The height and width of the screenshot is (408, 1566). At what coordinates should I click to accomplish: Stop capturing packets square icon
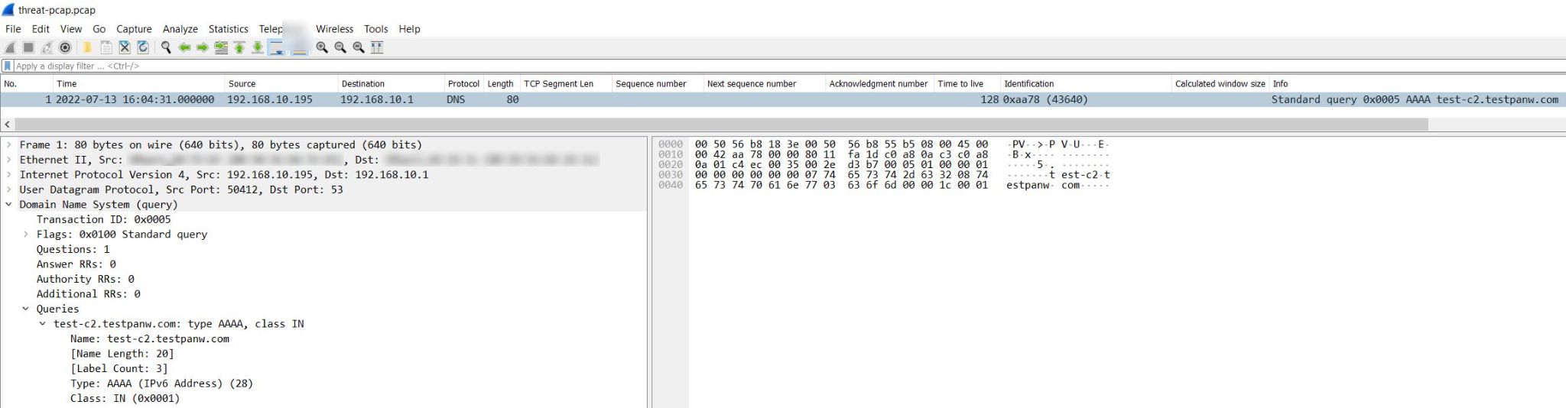click(x=28, y=47)
